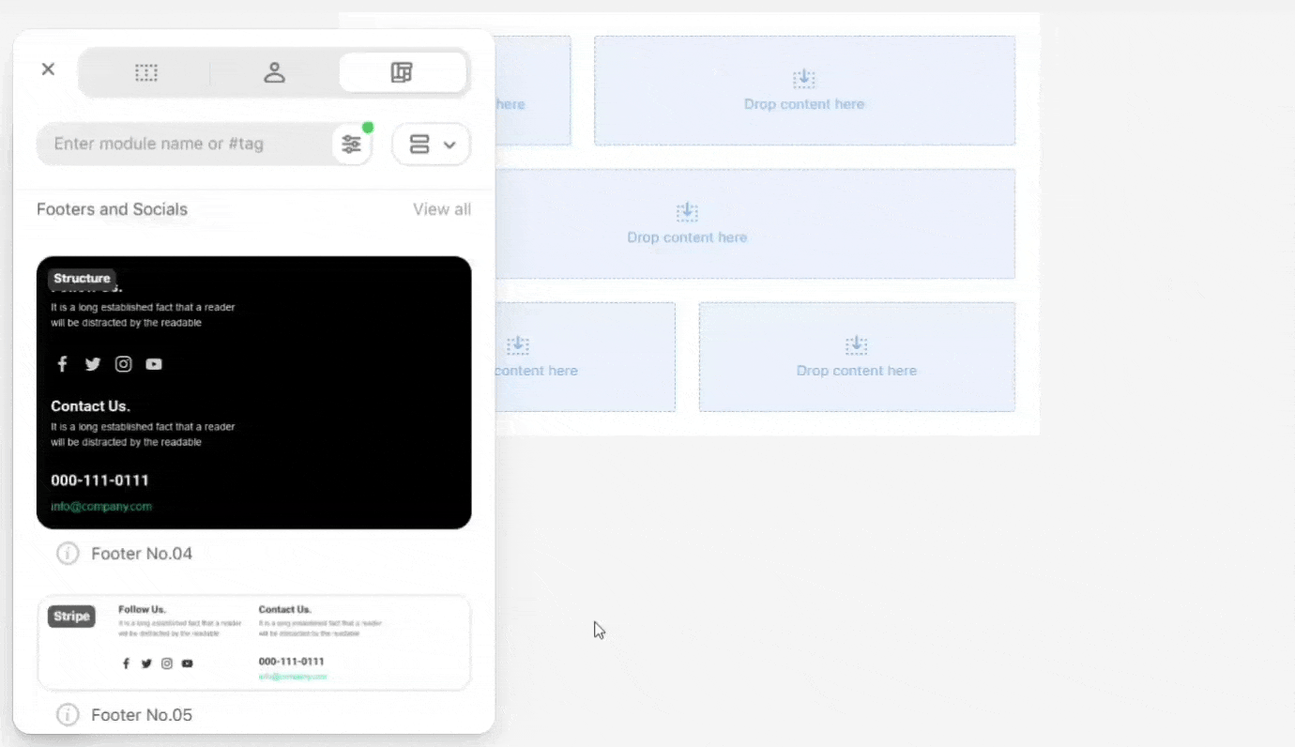The width and height of the screenshot is (1295, 747).
Task: Close the modules panel with X icon
Action: [x=48, y=69]
